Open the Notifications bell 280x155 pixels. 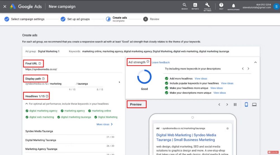coord(234,7)
